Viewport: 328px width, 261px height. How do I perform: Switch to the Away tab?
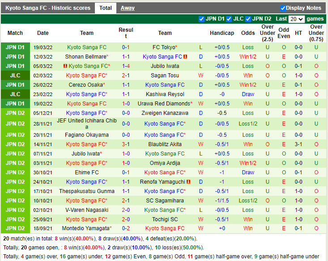128,8
